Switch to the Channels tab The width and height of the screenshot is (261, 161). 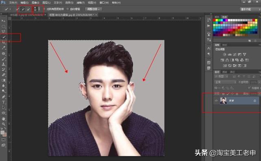225,72
